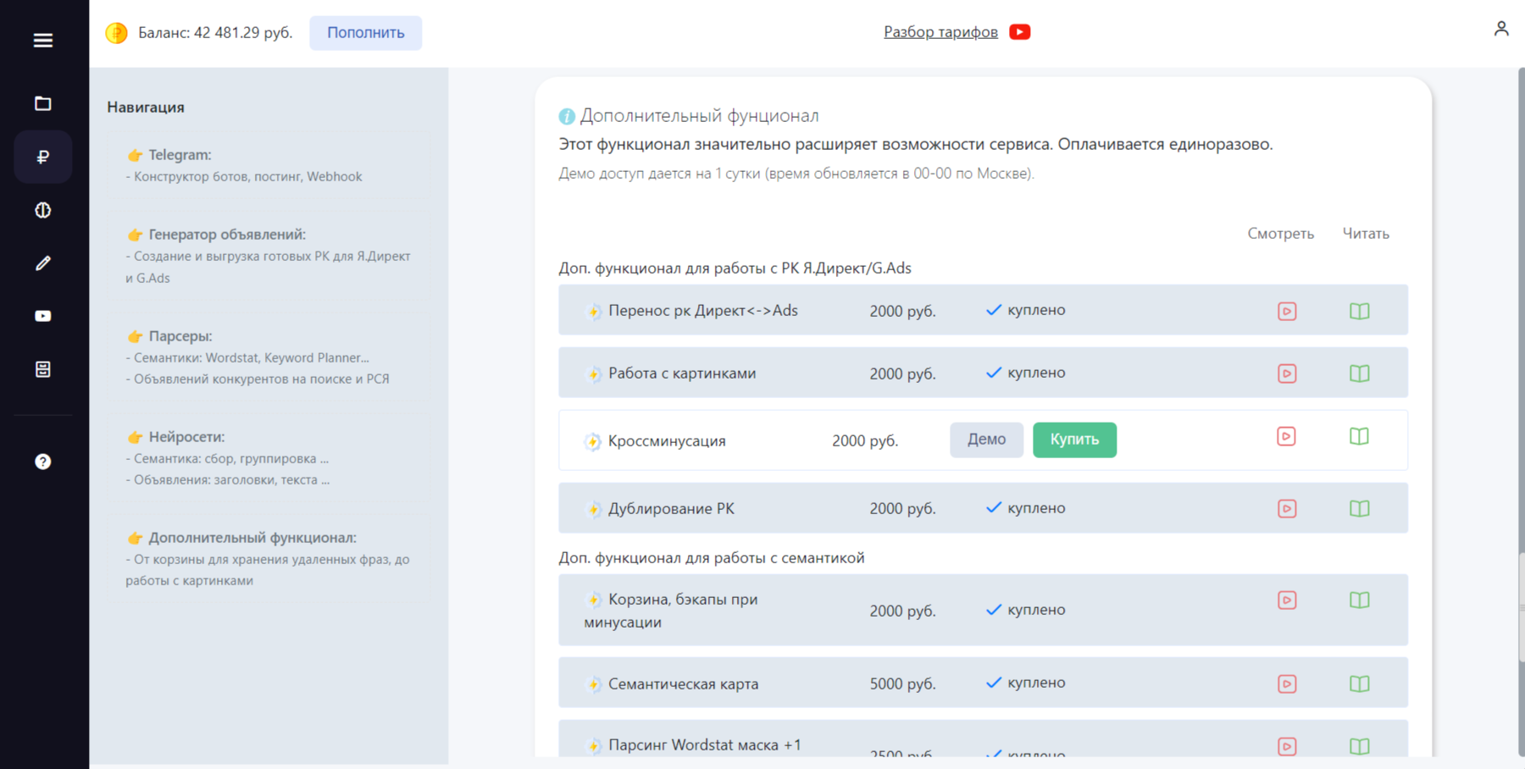Image resolution: width=1525 pixels, height=769 pixels.
Task: Read the manual for Дублирование РК
Action: 1360,509
